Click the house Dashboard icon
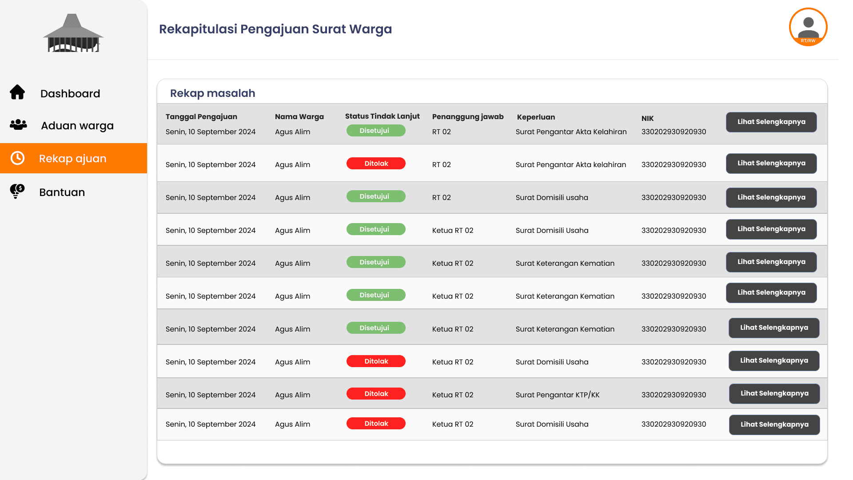 [17, 92]
